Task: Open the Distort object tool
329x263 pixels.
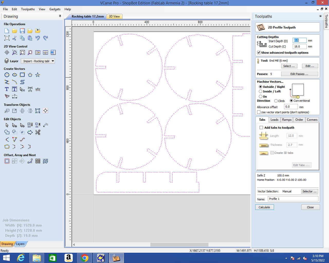Action: pos(38,111)
